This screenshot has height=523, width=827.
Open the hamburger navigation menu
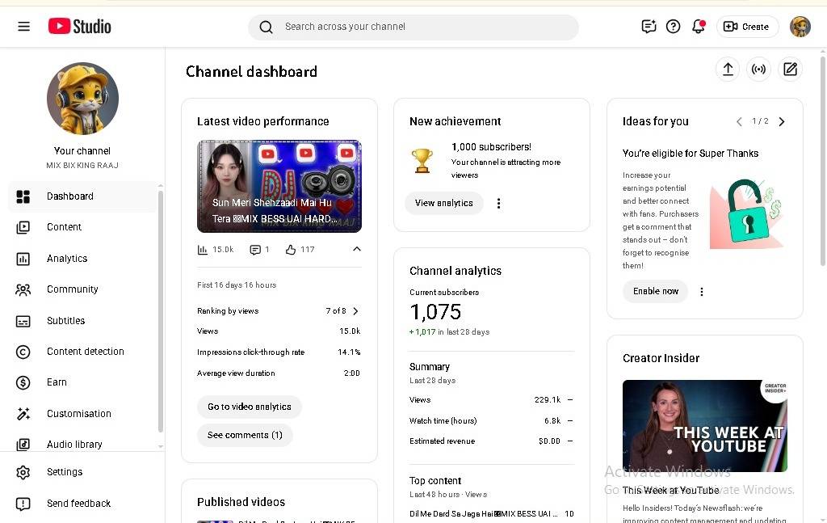coord(23,27)
